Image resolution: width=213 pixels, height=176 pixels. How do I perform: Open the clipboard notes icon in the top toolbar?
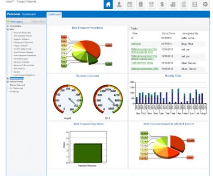click(x=141, y=4)
